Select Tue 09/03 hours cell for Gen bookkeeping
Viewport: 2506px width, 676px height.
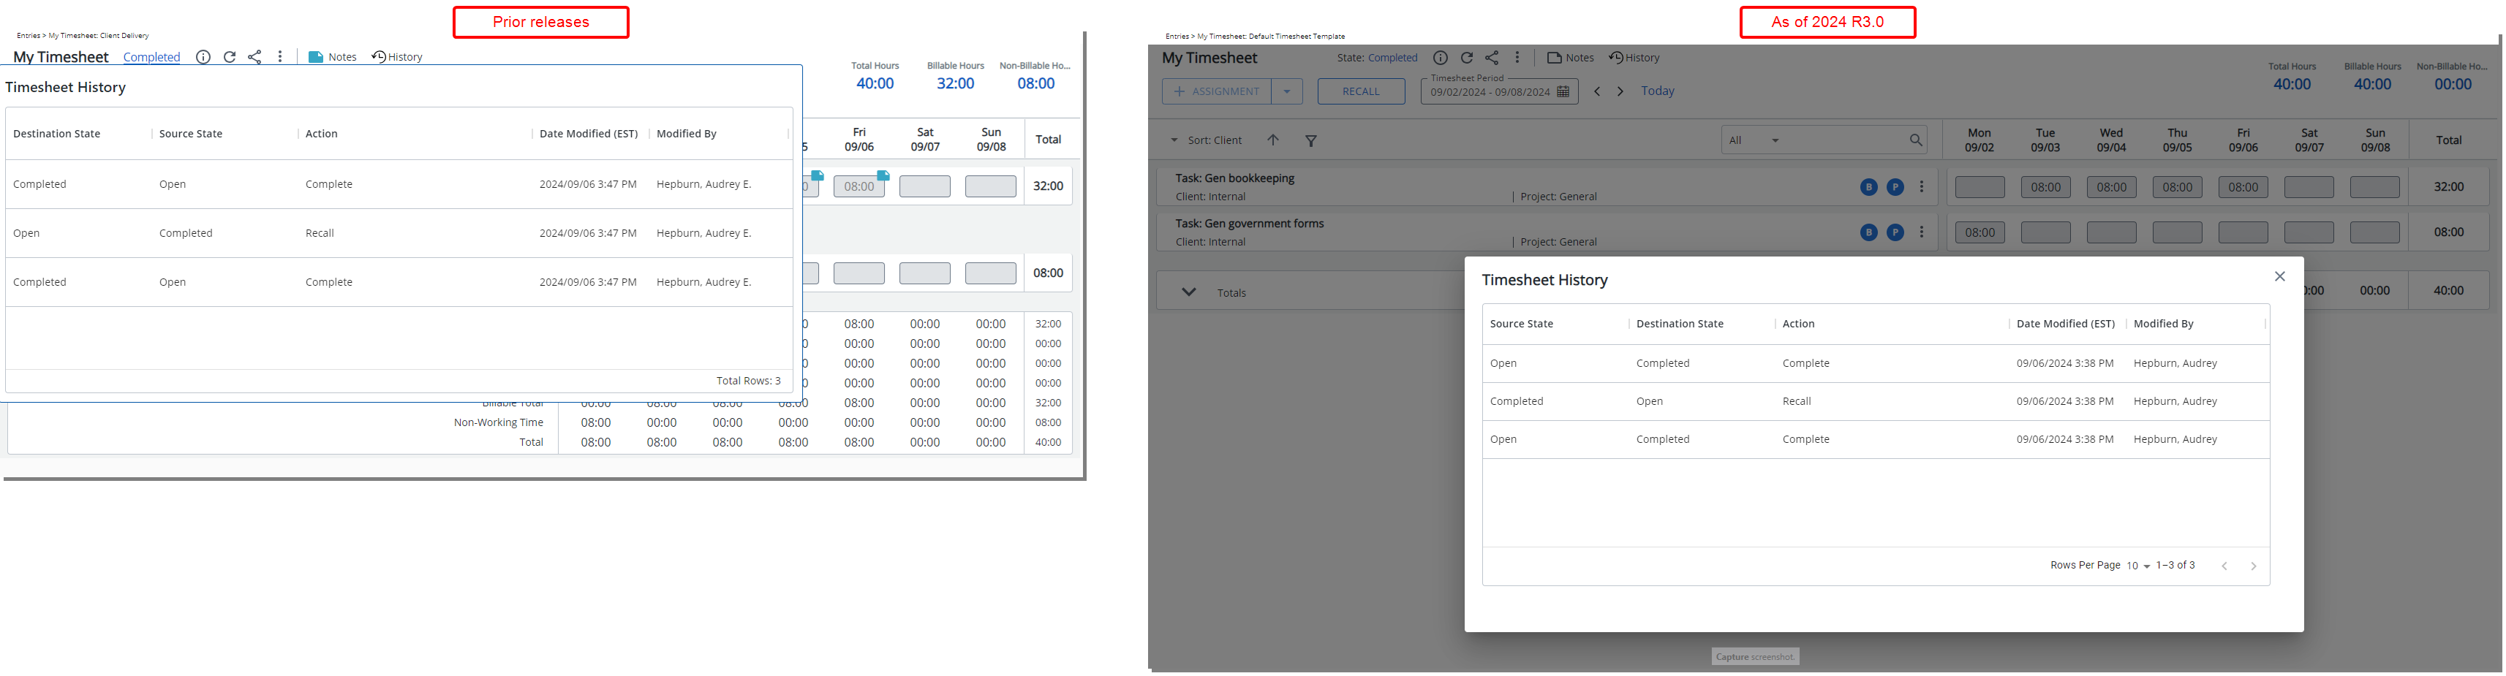(x=2045, y=187)
